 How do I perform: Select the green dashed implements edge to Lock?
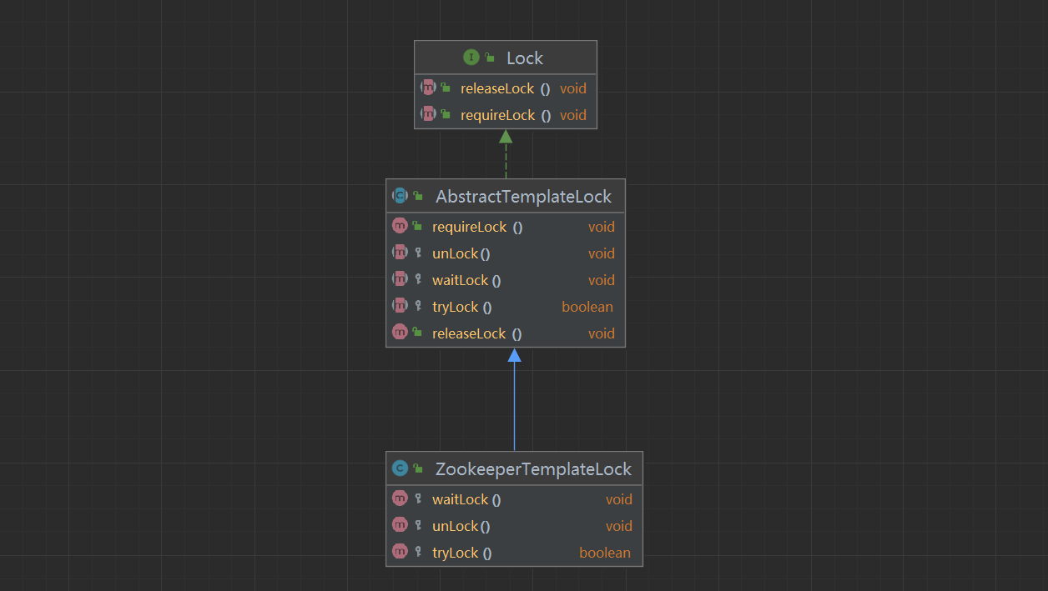point(506,154)
